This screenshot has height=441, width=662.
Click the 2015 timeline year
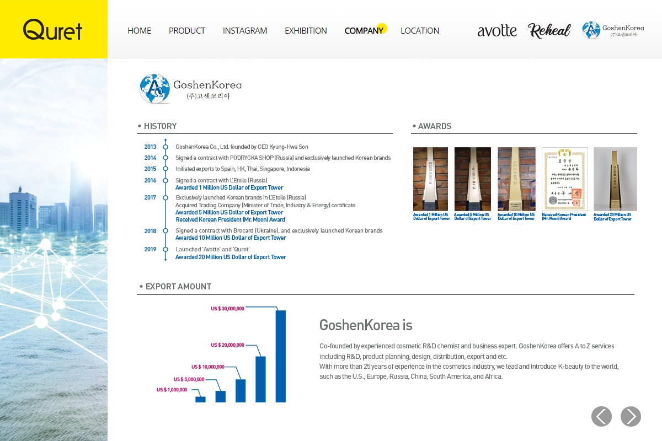pos(151,169)
